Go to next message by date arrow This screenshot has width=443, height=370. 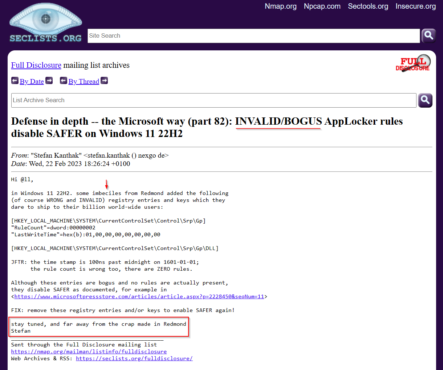tap(49, 80)
